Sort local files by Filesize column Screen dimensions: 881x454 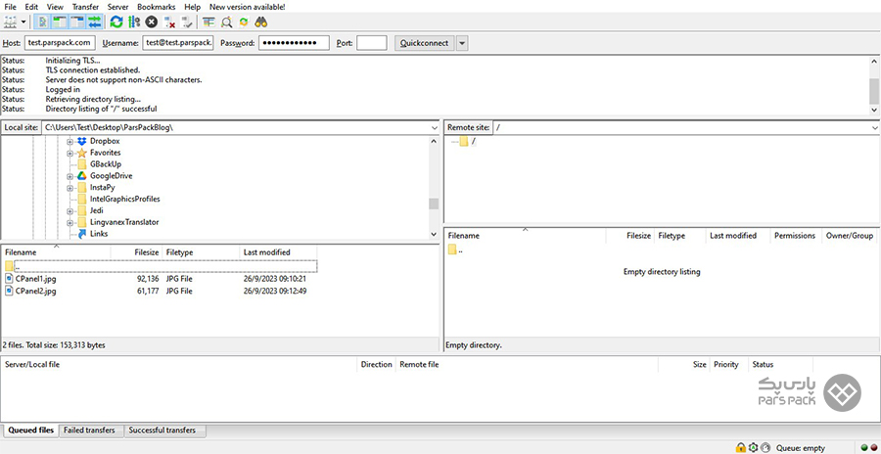(136, 252)
